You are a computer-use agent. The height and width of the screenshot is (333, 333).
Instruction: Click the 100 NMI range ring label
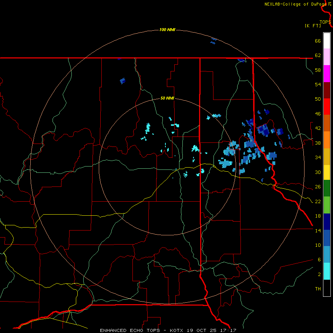pos(167,30)
